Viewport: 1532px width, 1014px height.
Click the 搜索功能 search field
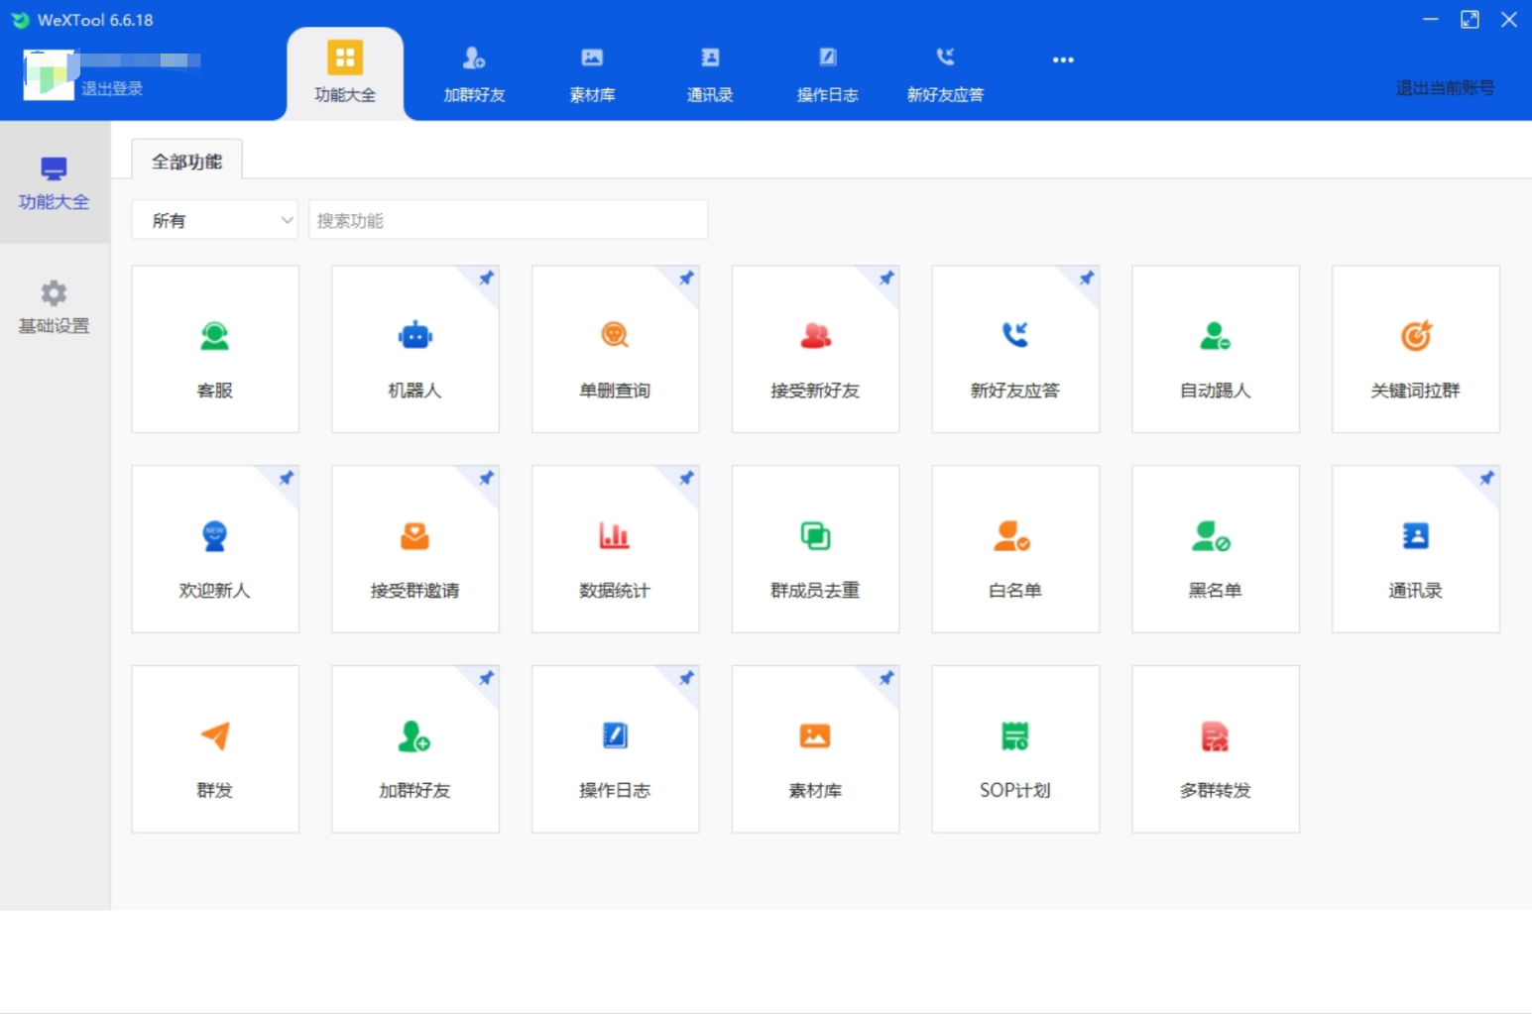point(508,220)
